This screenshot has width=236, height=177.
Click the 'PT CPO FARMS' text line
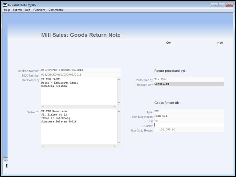[x=51, y=79]
